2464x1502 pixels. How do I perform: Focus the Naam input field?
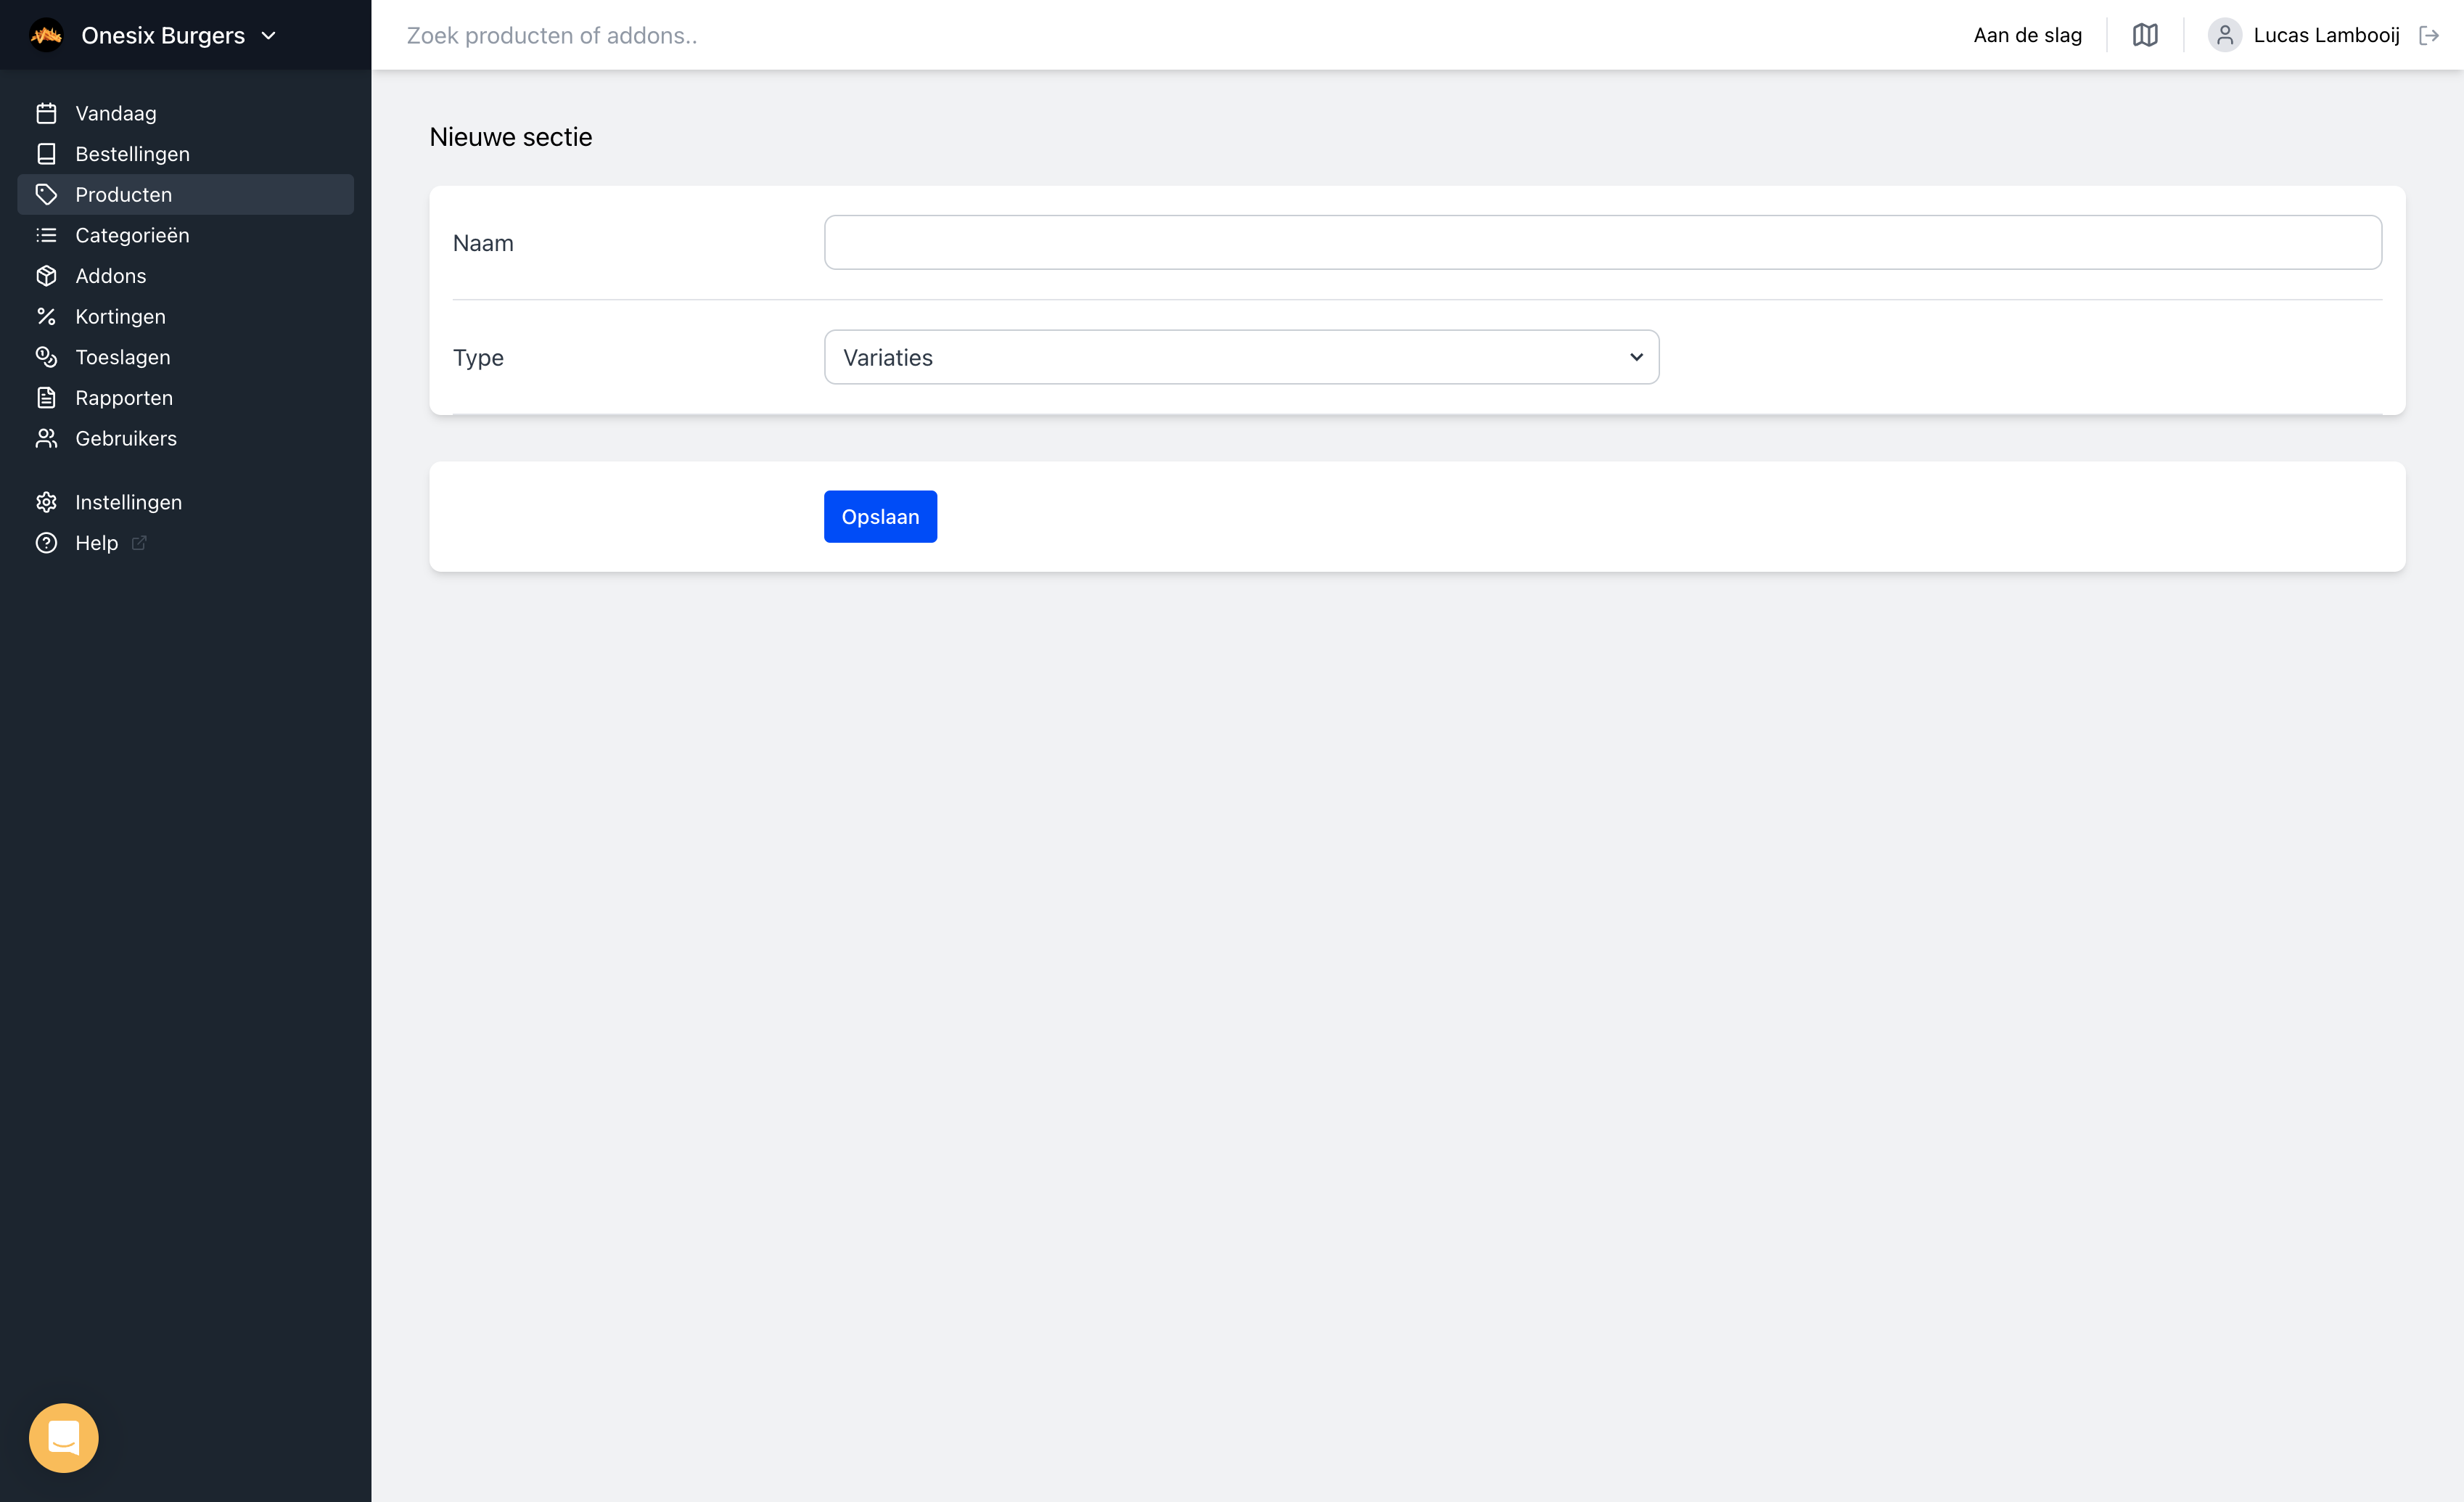pos(1603,242)
